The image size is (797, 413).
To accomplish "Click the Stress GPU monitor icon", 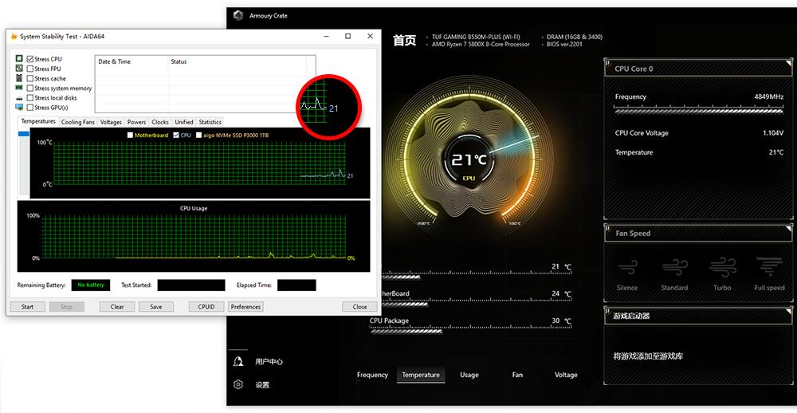I will tap(19, 108).
